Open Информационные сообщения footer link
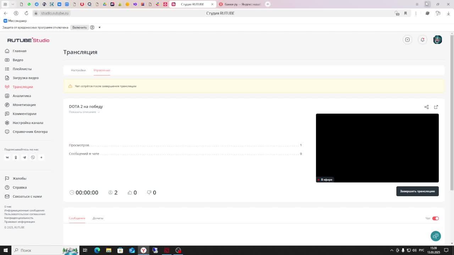The image size is (454, 255). 24,210
